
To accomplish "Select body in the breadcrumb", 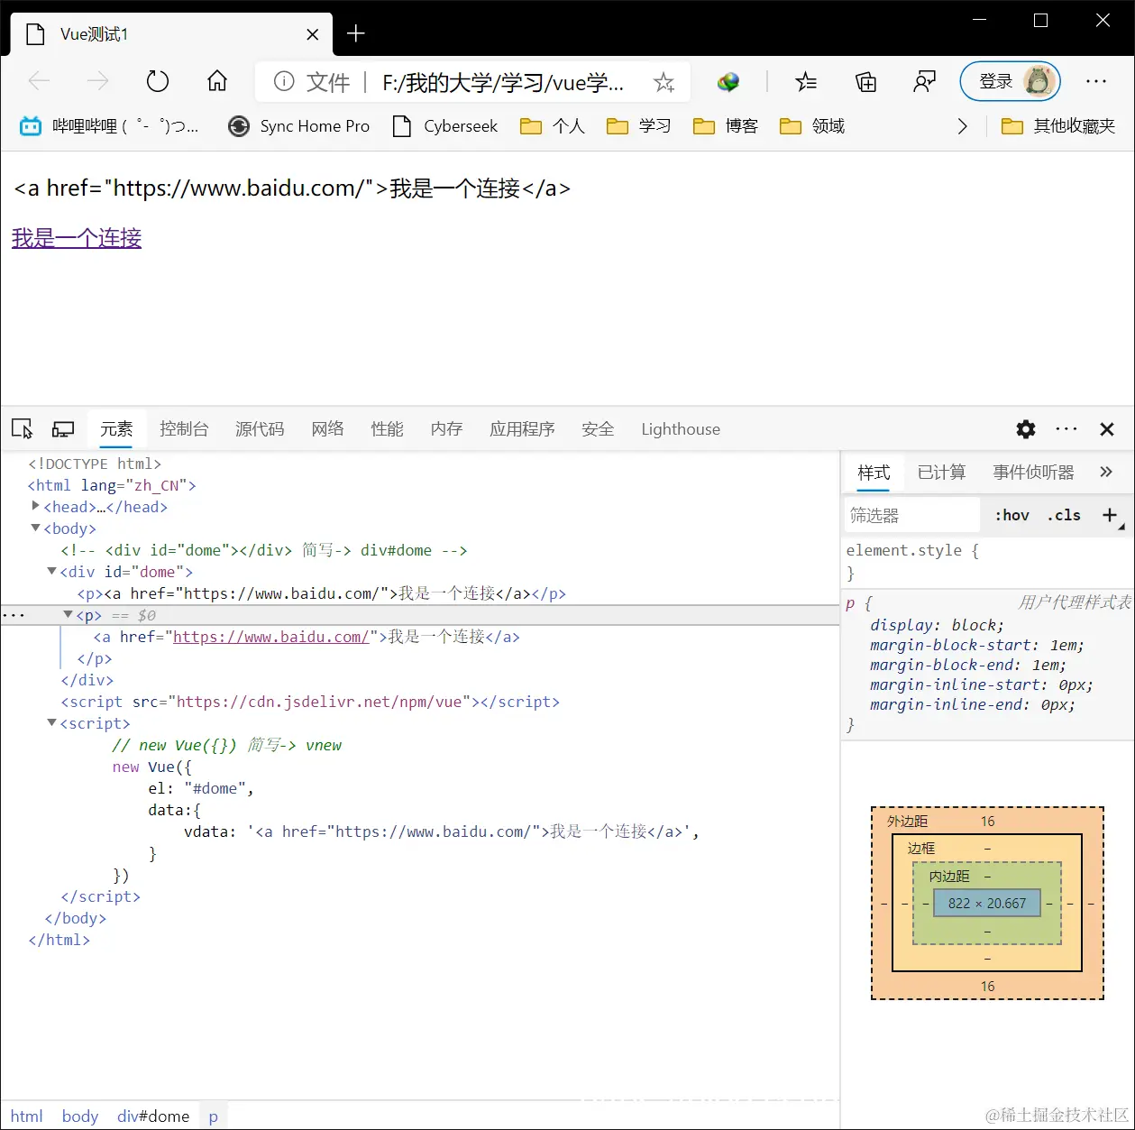I will [x=80, y=1116].
